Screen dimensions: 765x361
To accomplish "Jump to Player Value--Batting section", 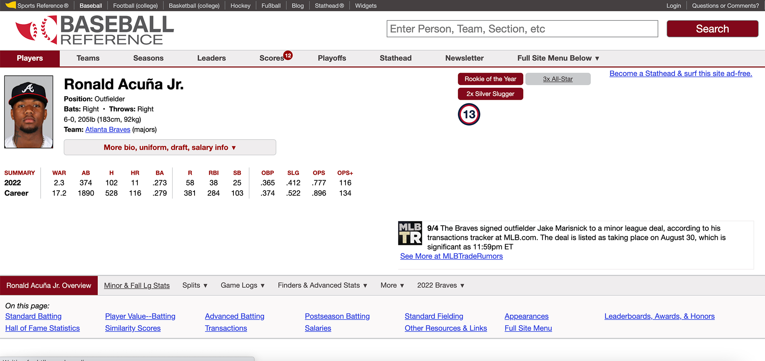I will pos(140,316).
